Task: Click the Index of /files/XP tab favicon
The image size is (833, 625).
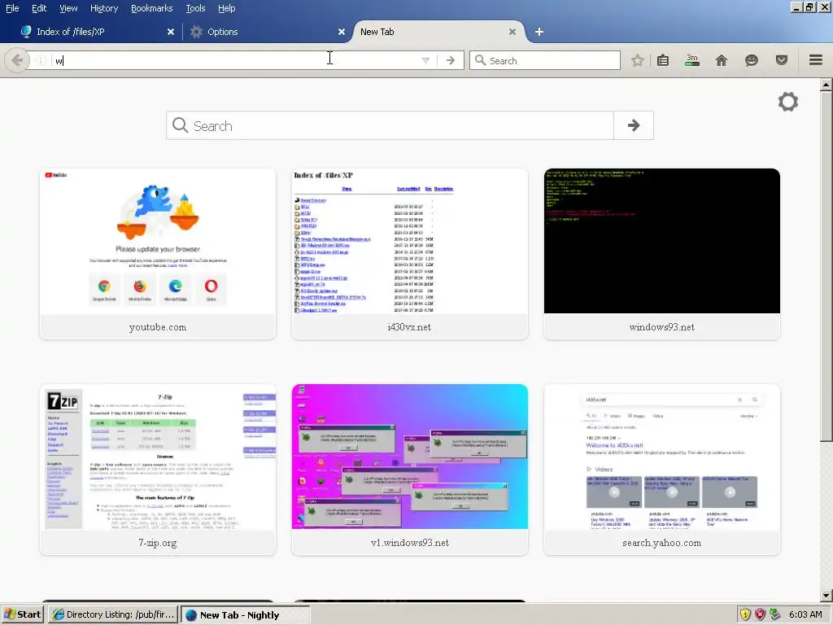Action: click(x=25, y=32)
